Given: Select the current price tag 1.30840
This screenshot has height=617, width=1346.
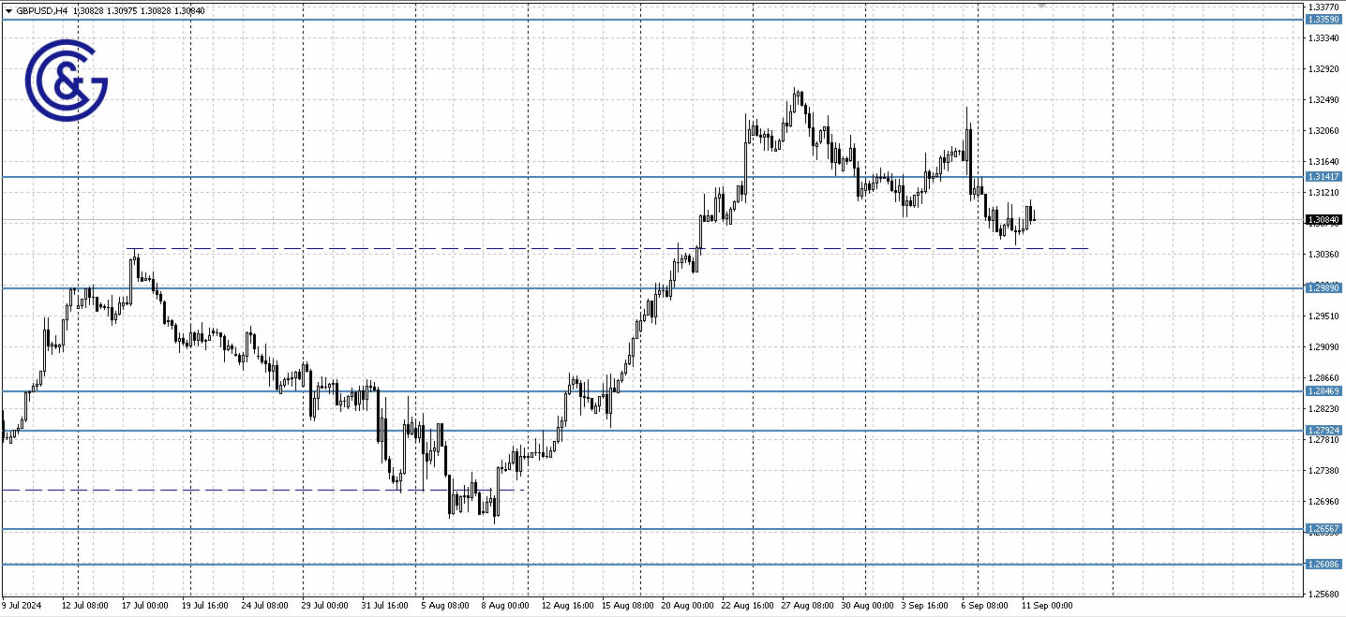Looking at the screenshot, I should pos(1324,219).
